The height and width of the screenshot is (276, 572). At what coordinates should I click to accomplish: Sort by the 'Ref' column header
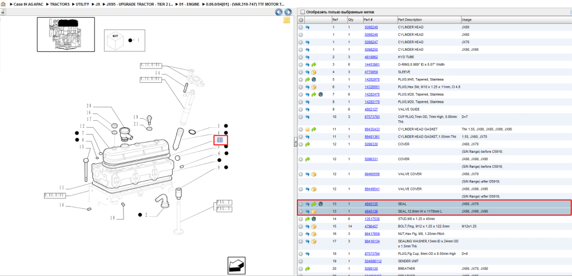(x=335, y=19)
